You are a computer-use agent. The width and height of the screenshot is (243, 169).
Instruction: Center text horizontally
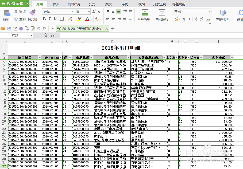(113, 19)
